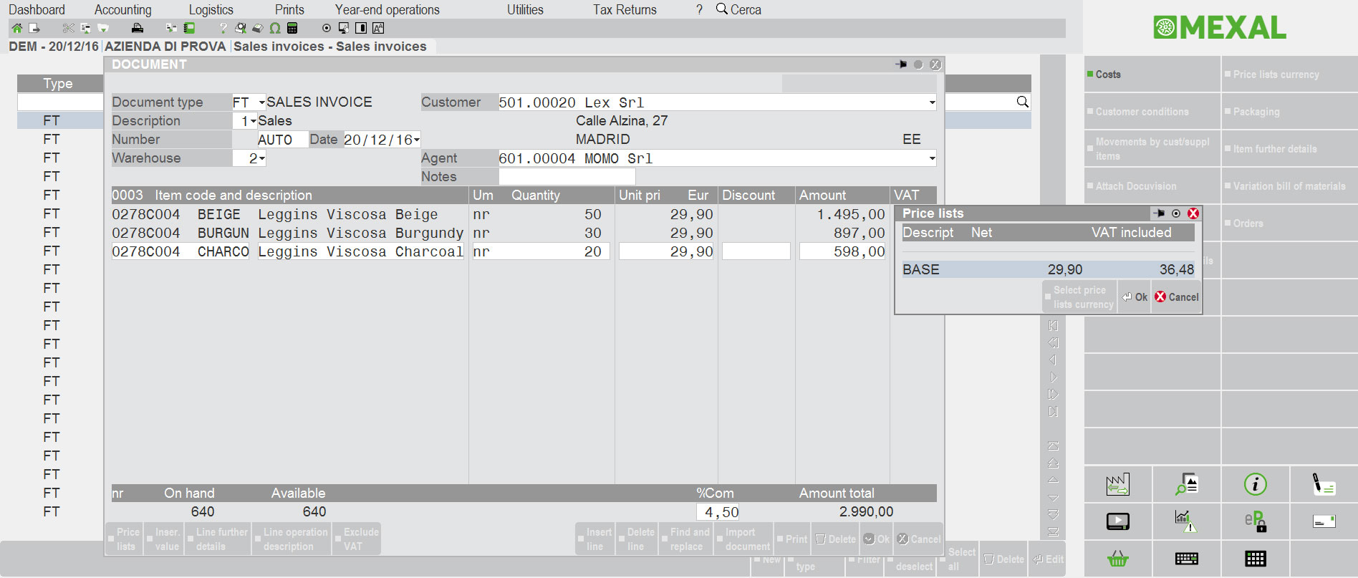The height and width of the screenshot is (578, 1358).
Task: Select the BASE price list row
Action: [1047, 270]
